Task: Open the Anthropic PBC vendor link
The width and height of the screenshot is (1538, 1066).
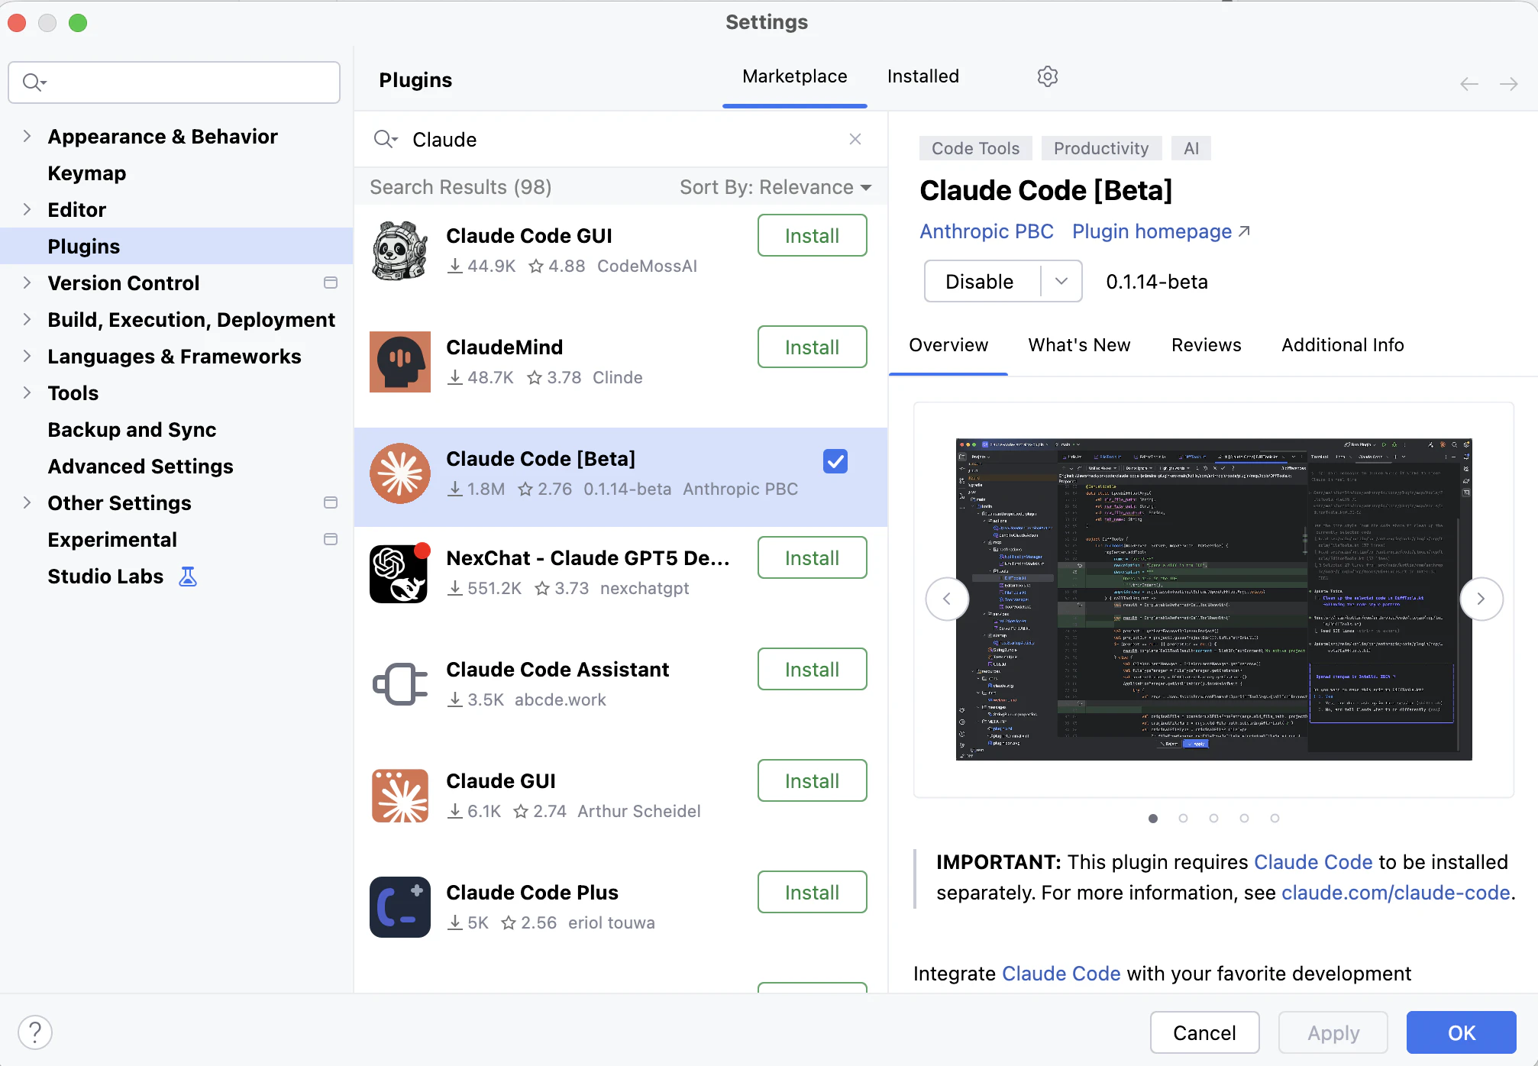Action: pyautogui.click(x=987, y=231)
